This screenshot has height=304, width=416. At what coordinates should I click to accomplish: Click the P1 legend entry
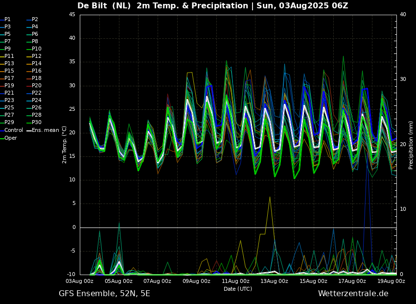click(x=7, y=20)
